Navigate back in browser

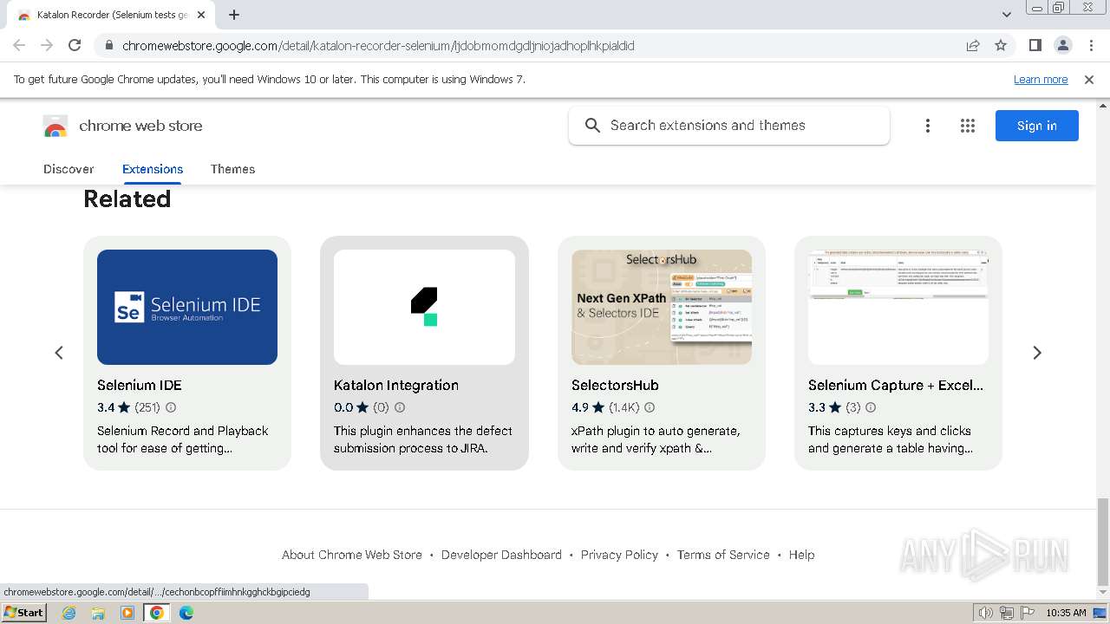tap(19, 45)
